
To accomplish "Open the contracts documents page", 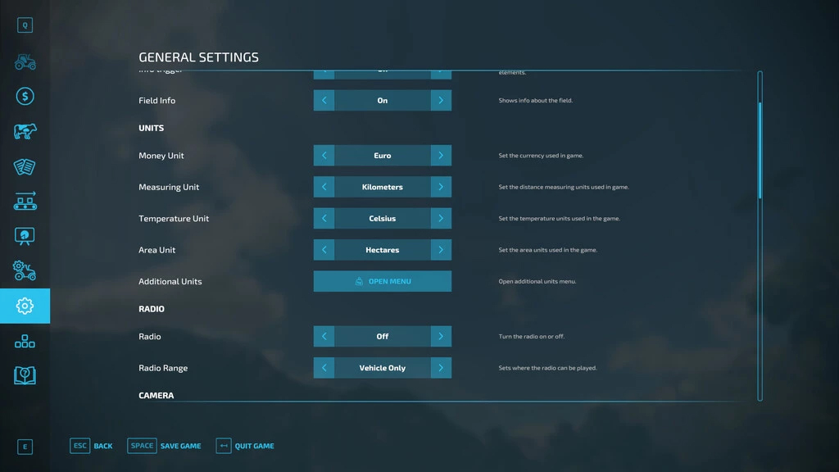I will [25, 166].
